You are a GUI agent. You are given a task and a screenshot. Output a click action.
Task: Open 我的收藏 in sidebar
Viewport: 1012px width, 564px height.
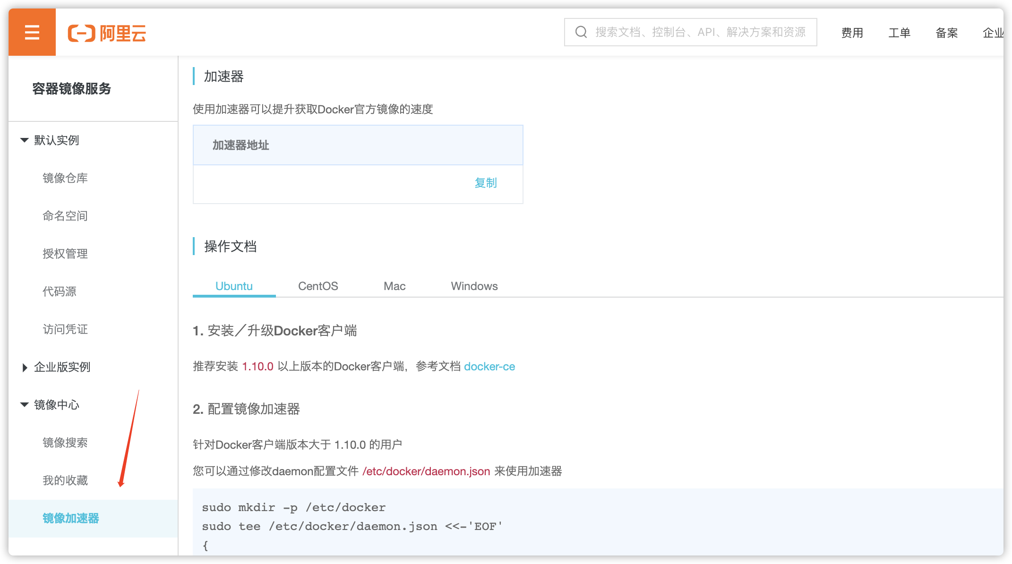[x=65, y=480]
